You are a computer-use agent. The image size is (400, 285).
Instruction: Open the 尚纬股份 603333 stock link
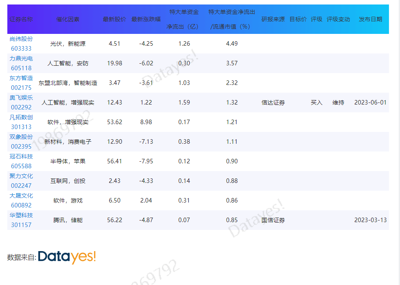click(x=21, y=44)
